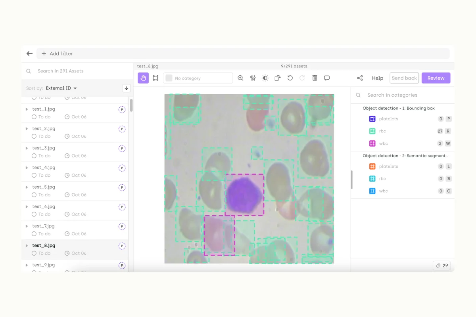This screenshot has width=476, height=317.
Task: Expand the test_8.jpg asset row
Action: click(x=27, y=245)
